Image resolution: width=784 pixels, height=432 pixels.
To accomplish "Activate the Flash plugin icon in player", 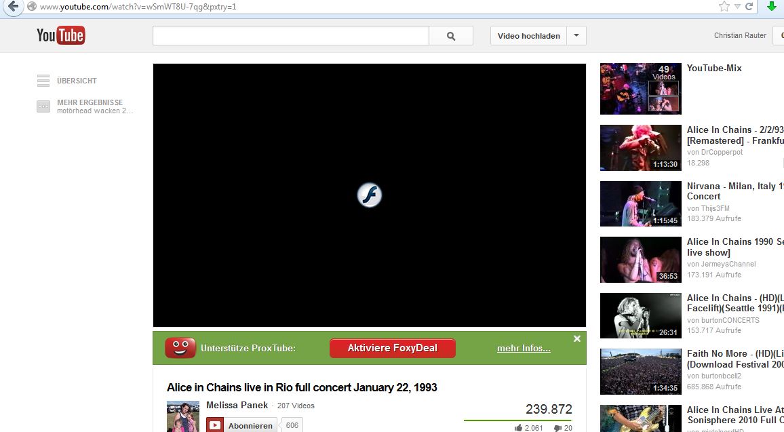I will point(370,195).
